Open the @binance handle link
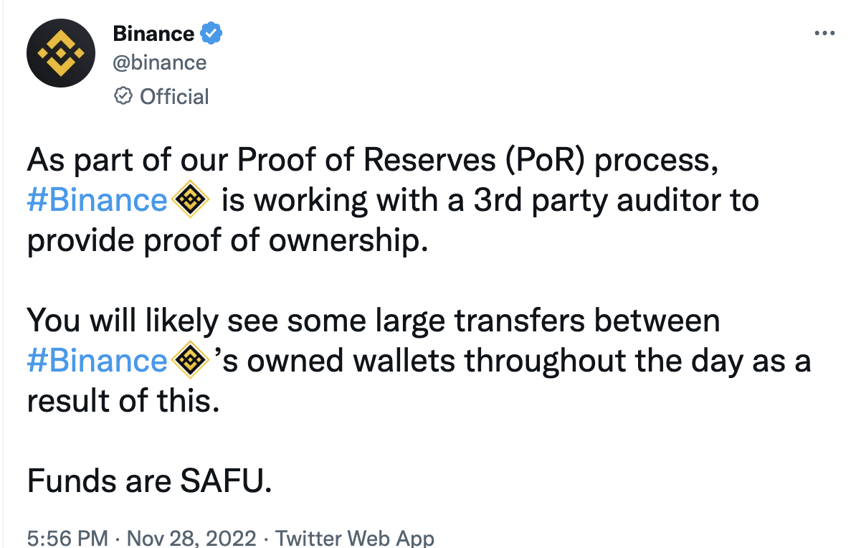Image resolution: width=856 pixels, height=548 pixels. (x=159, y=63)
